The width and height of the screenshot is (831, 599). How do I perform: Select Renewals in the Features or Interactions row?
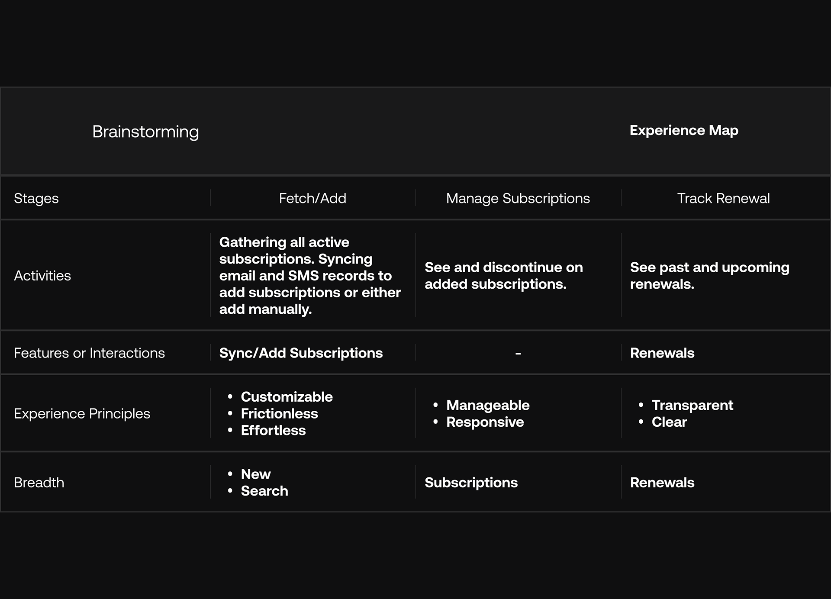[662, 353]
